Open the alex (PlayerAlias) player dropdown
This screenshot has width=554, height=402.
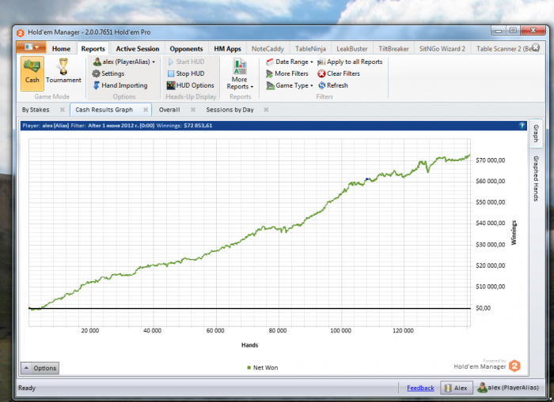click(x=124, y=62)
